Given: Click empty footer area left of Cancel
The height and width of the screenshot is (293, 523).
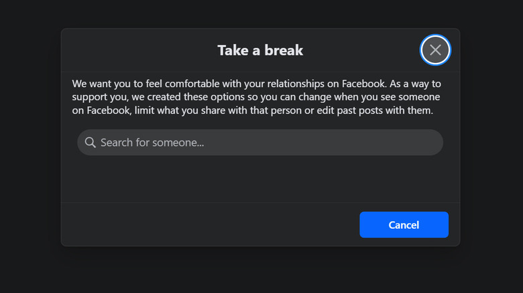Looking at the screenshot, I should click(201, 225).
